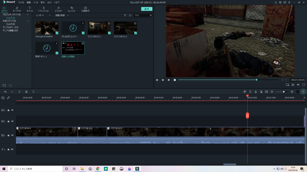Click the timeline zoom slider handle

pos(284,92)
